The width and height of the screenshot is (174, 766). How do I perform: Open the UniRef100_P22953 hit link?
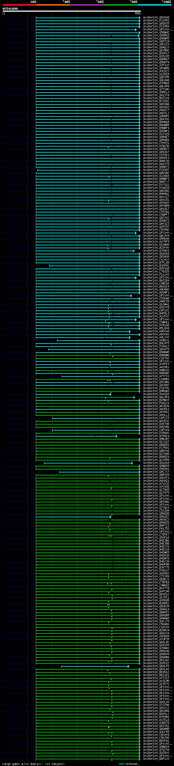click(156, 21)
